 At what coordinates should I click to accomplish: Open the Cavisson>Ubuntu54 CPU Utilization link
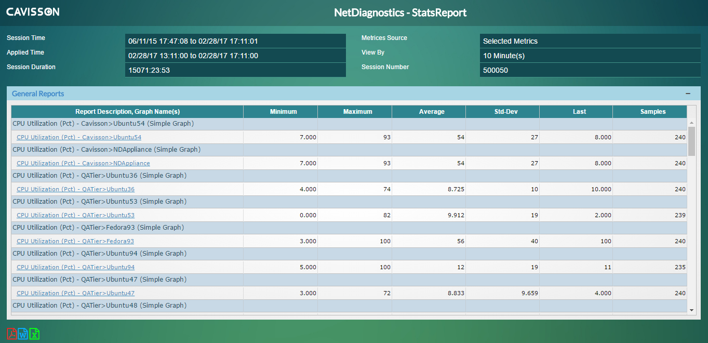pyautogui.click(x=79, y=137)
